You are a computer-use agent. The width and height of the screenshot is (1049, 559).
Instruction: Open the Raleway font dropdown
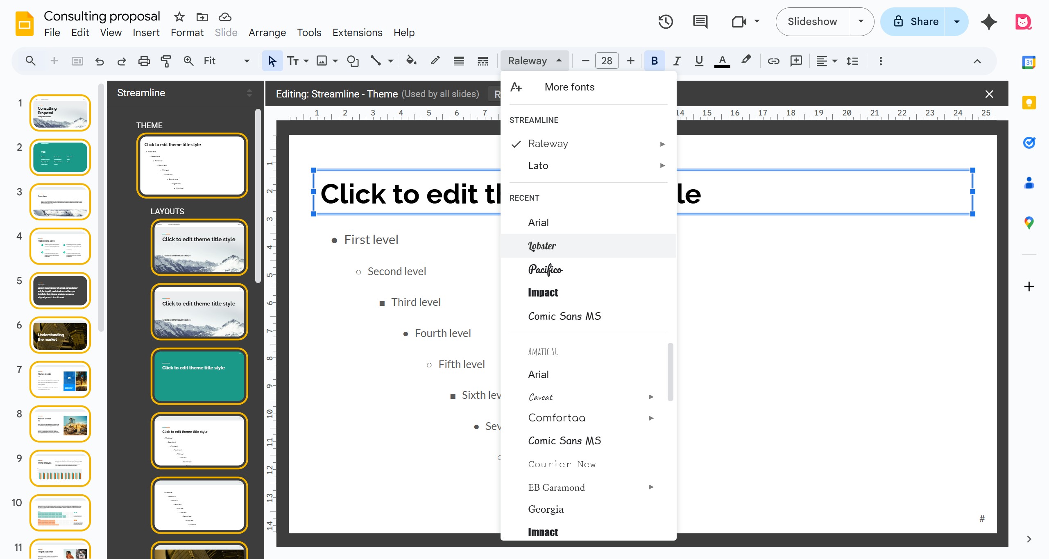(534, 61)
